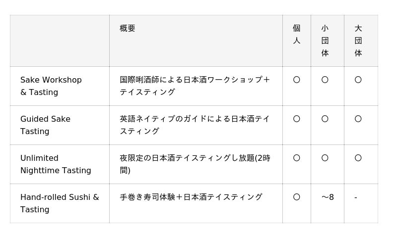Viewport: 397px width, 238px height.
Task: Select the 個人 column header
Action: tap(297, 35)
